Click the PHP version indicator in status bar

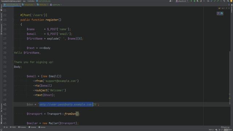[212, 130]
